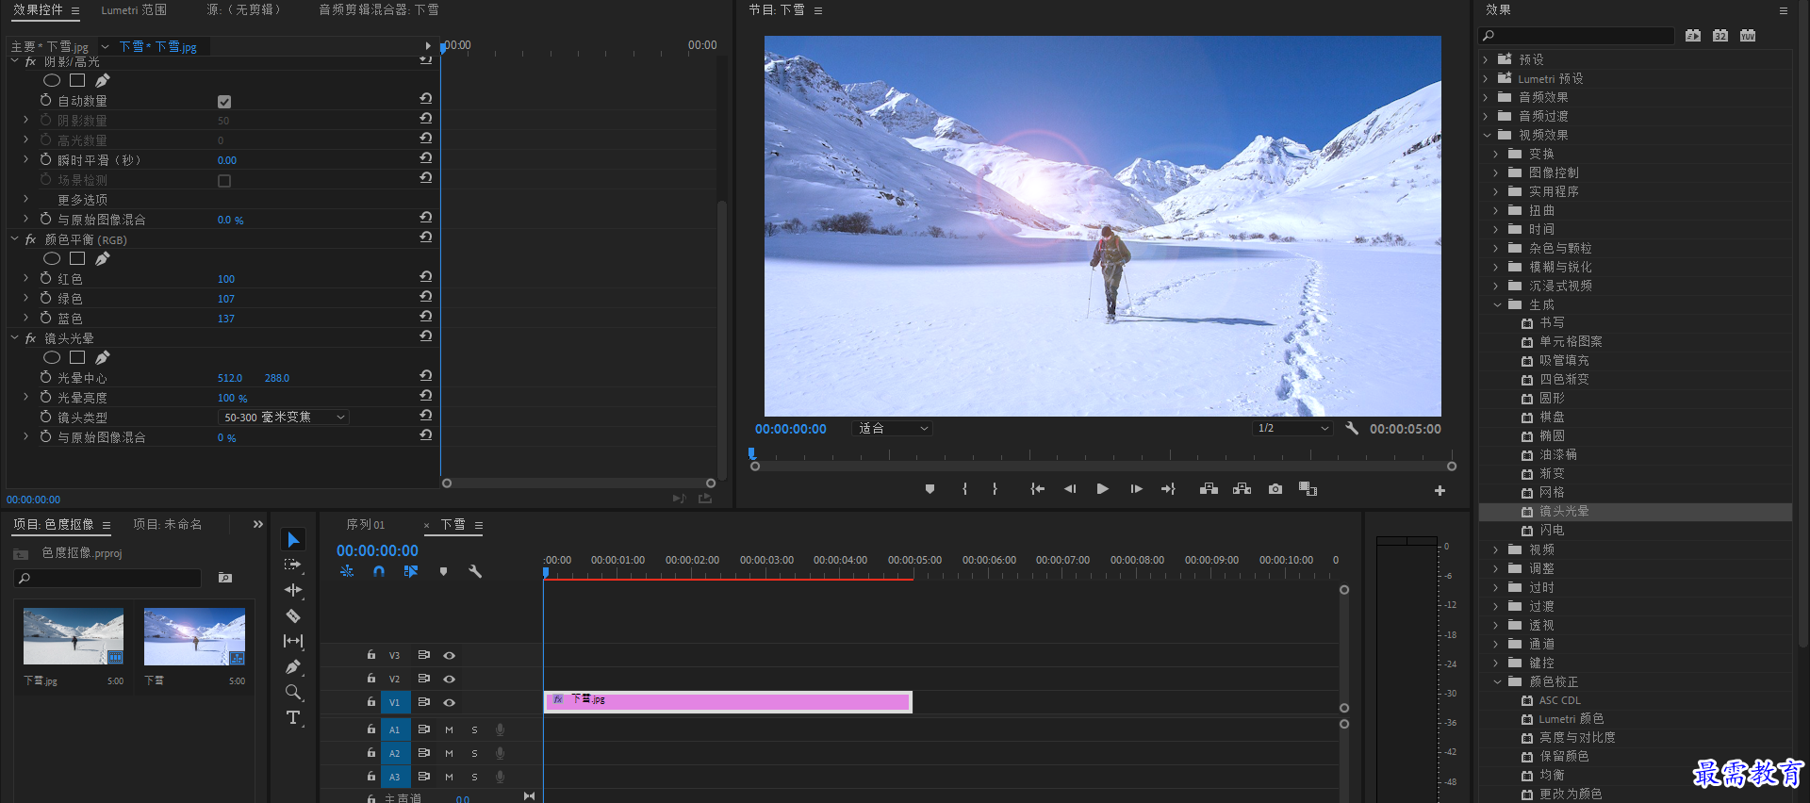Image resolution: width=1810 pixels, height=803 pixels.
Task: Click the Mark Out bracket button
Action: coord(995,489)
